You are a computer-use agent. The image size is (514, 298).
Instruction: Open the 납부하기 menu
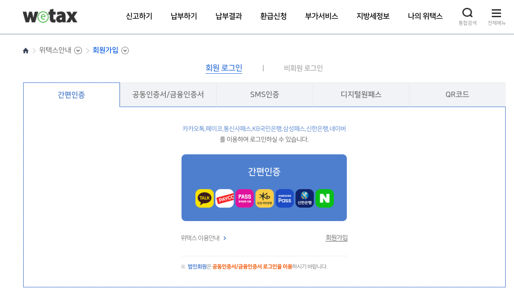tap(184, 16)
